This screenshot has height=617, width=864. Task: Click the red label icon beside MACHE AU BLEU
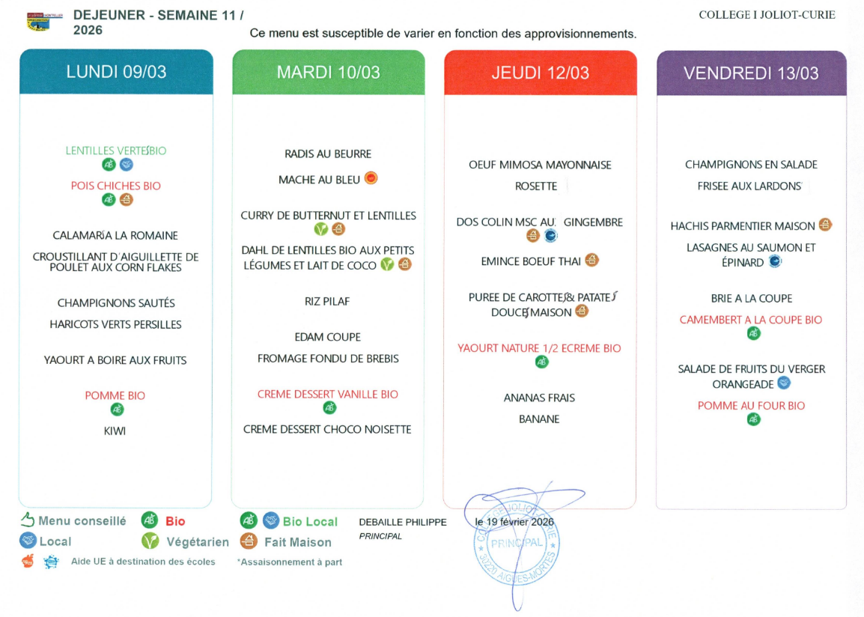(371, 178)
